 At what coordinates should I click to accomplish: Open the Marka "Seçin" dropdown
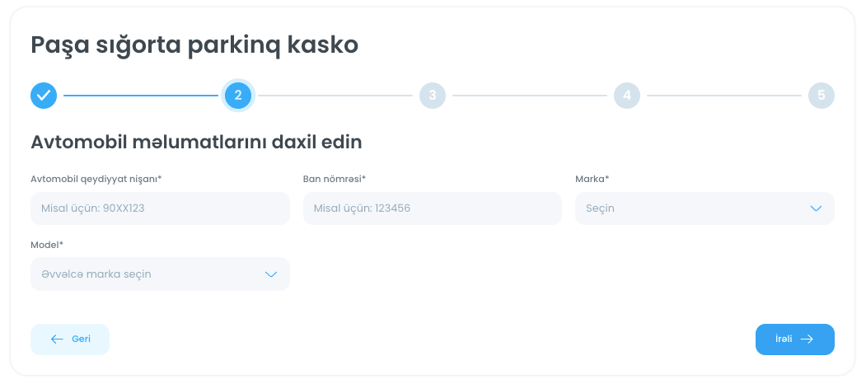pyautogui.click(x=692, y=208)
